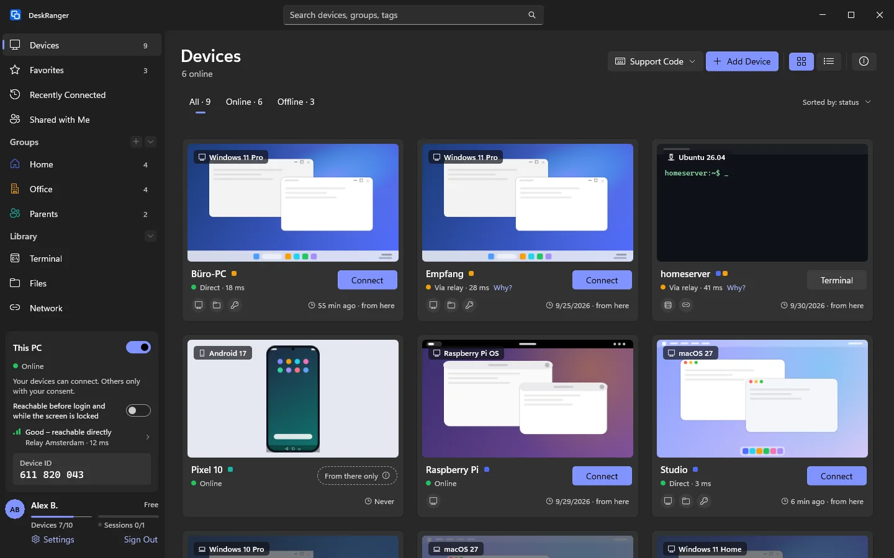Click the Device ID 611 820 043
Image resolution: width=894 pixels, height=558 pixels.
tap(82, 469)
